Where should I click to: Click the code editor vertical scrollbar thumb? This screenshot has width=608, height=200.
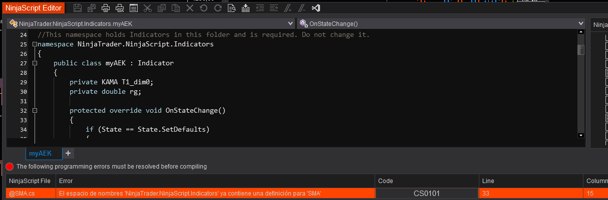tap(581, 50)
